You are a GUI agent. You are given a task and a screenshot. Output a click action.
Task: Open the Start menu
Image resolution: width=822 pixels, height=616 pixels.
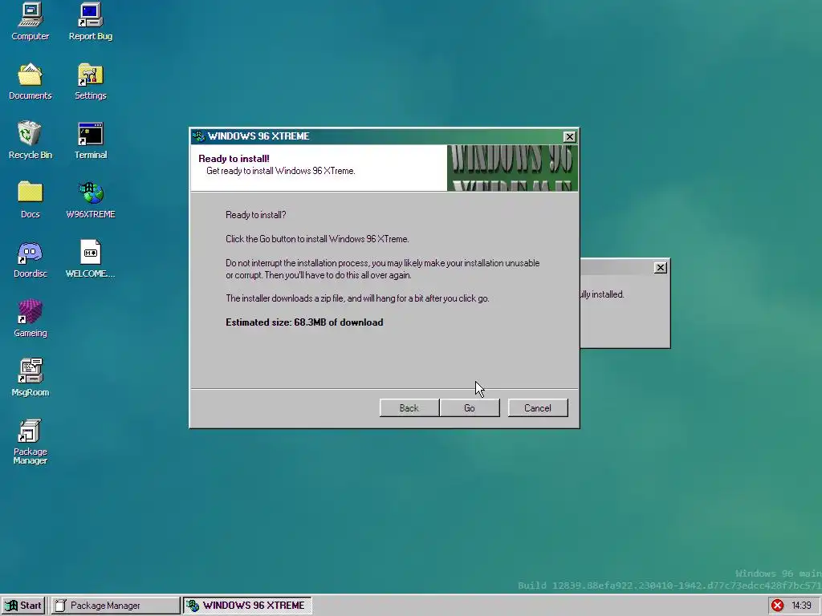click(23, 606)
